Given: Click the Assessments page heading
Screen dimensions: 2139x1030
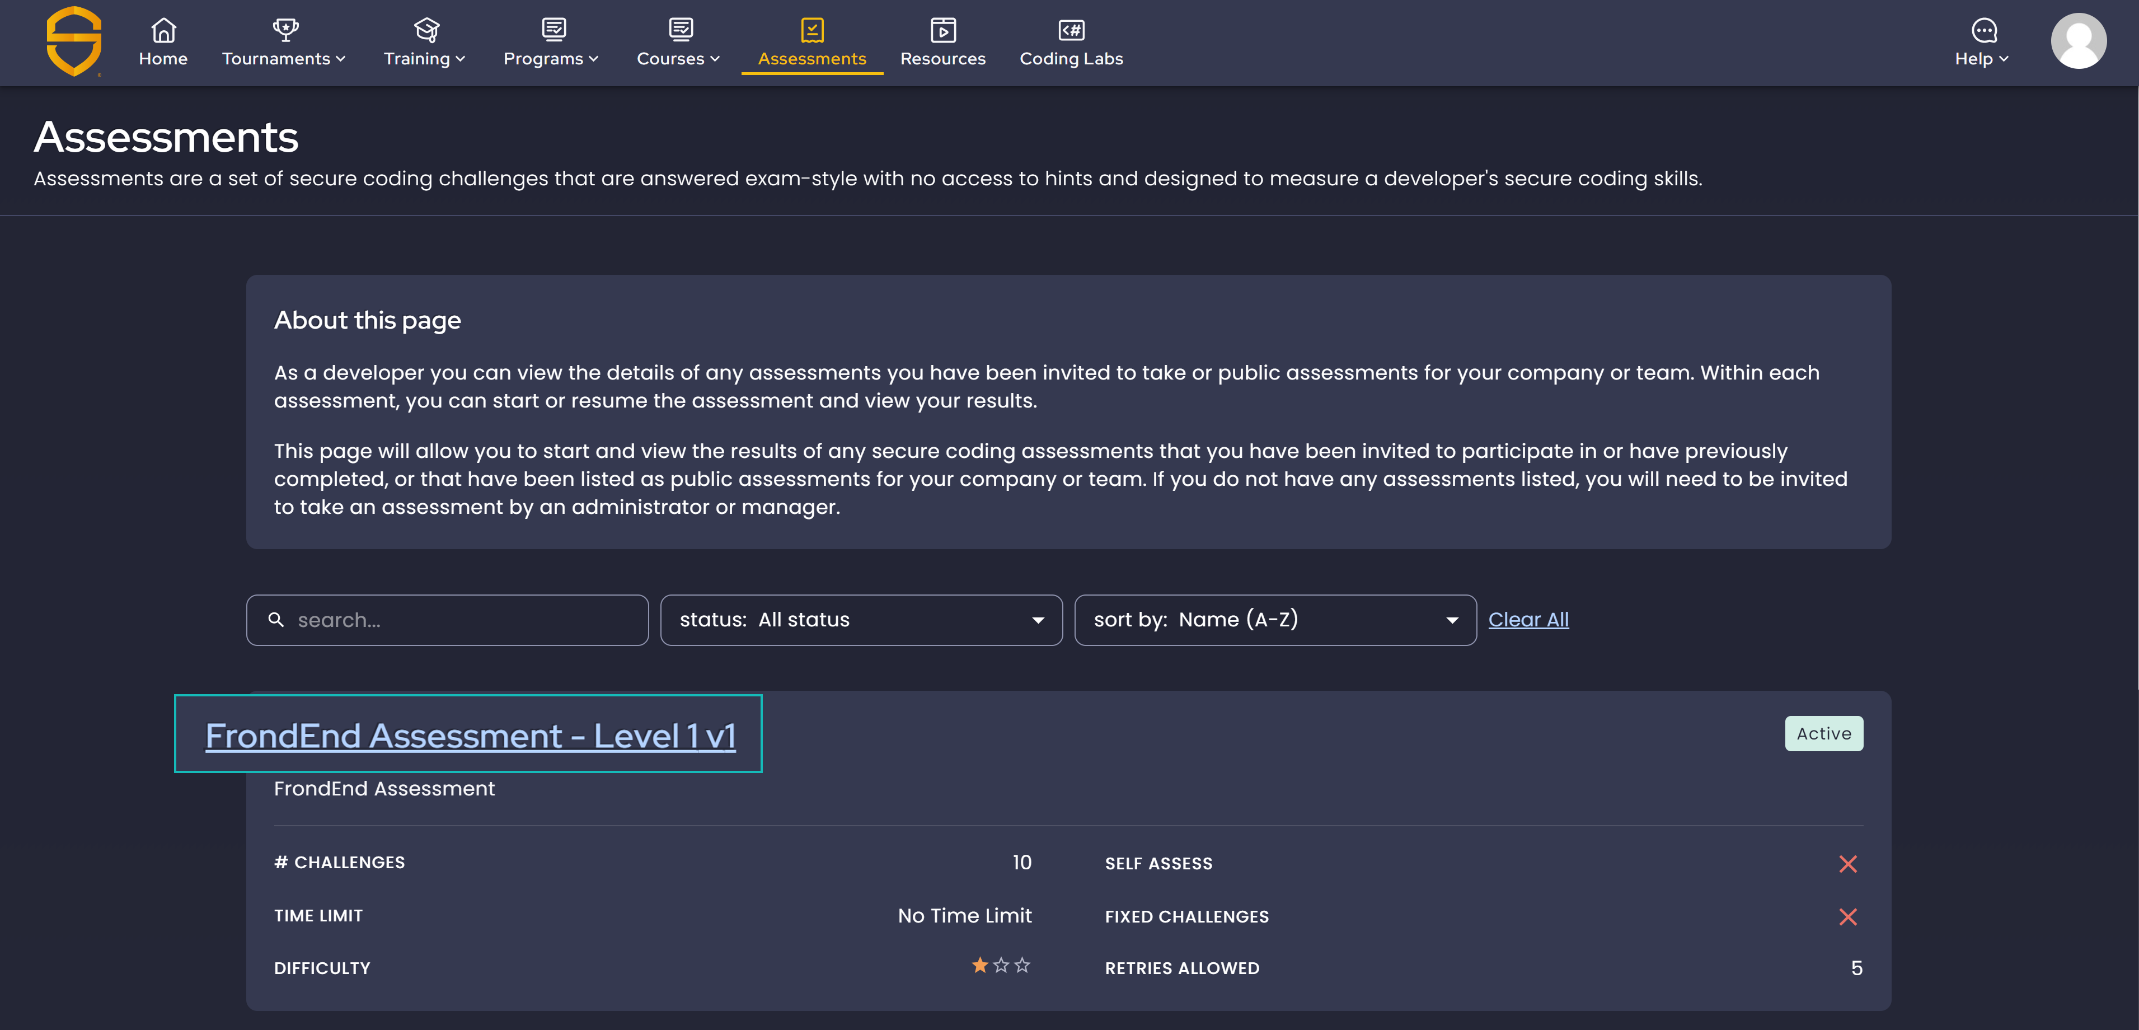Looking at the screenshot, I should click(x=165, y=137).
